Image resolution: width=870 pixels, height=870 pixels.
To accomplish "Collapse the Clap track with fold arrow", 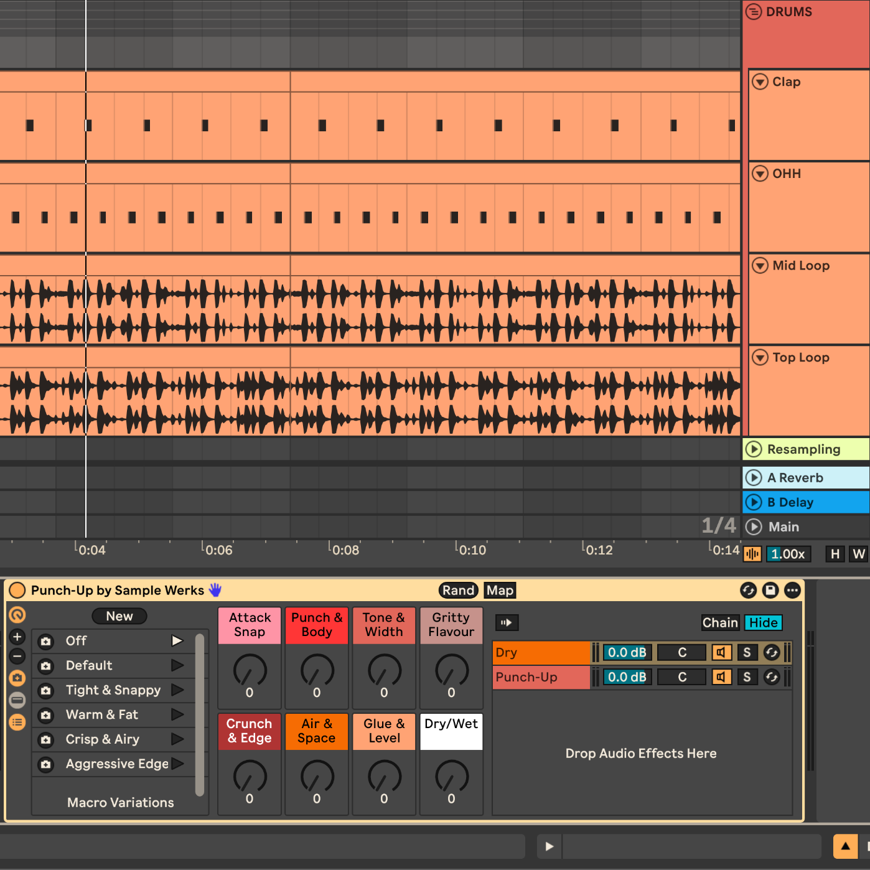I will (760, 82).
